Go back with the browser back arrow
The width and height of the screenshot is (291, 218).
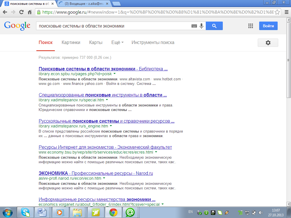click(x=5, y=12)
